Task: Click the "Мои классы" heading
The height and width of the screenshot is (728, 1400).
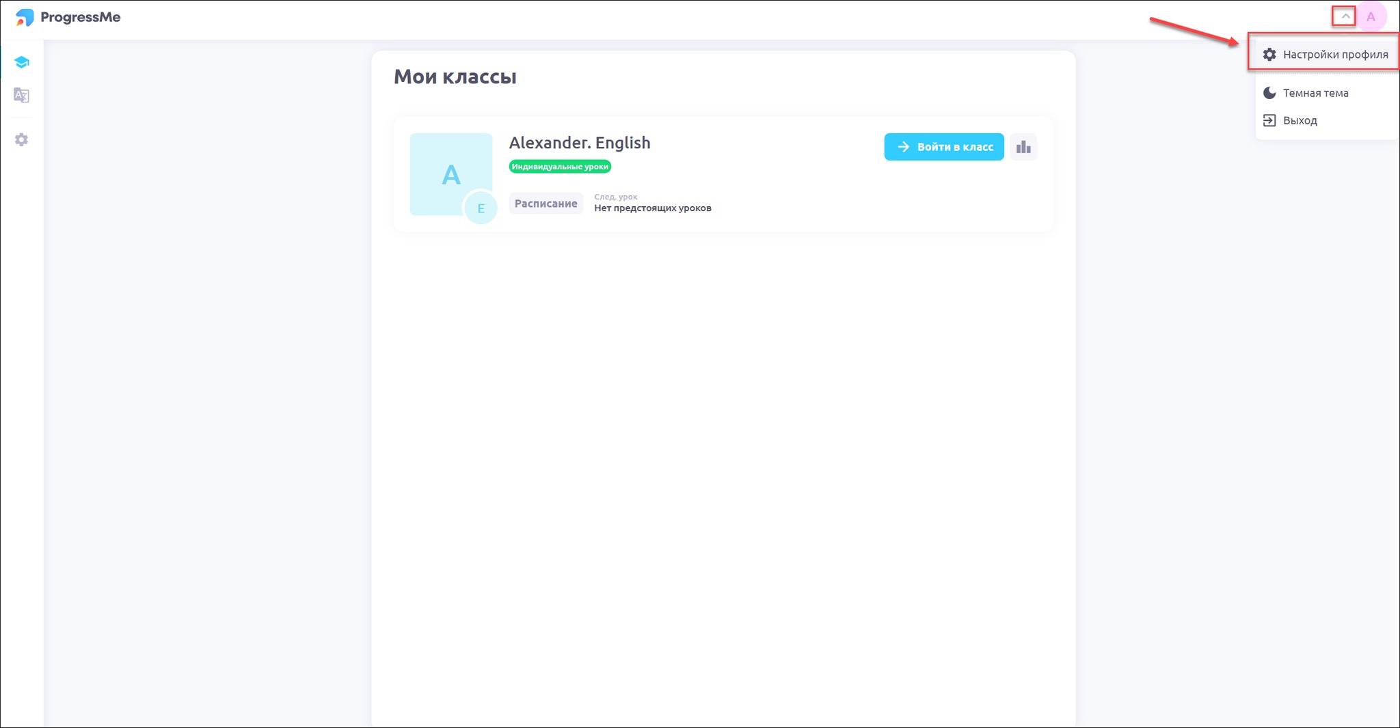Action: tap(455, 76)
